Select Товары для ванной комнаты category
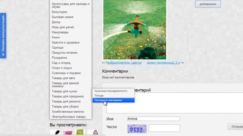243x136 pixels. click(65, 85)
